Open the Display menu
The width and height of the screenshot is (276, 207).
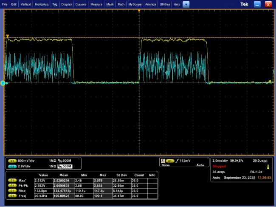67,4
